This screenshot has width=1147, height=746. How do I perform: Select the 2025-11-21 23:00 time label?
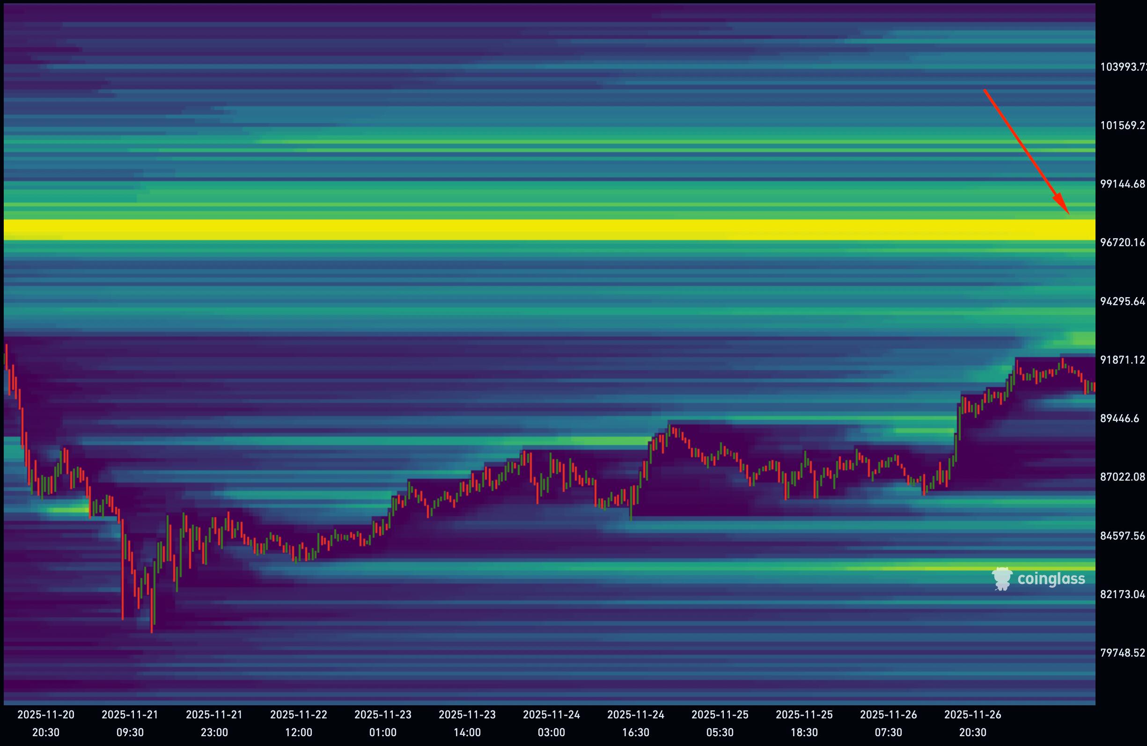click(x=214, y=724)
